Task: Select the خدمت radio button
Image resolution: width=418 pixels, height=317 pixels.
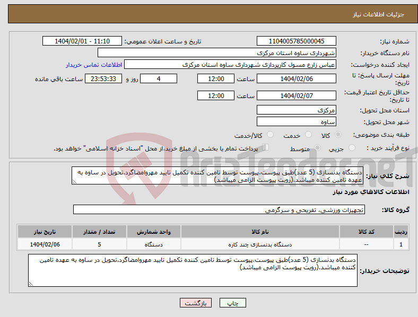Action: (x=308, y=135)
